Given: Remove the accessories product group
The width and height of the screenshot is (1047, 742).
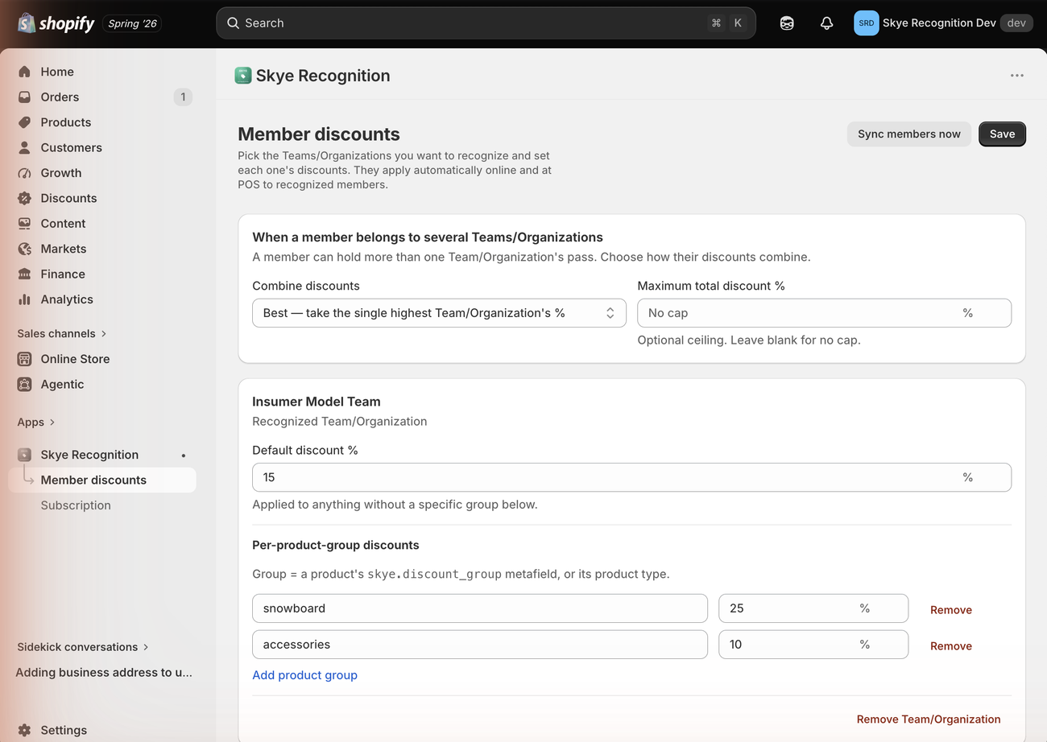Looking at the screenshot, I should (951, 646).
